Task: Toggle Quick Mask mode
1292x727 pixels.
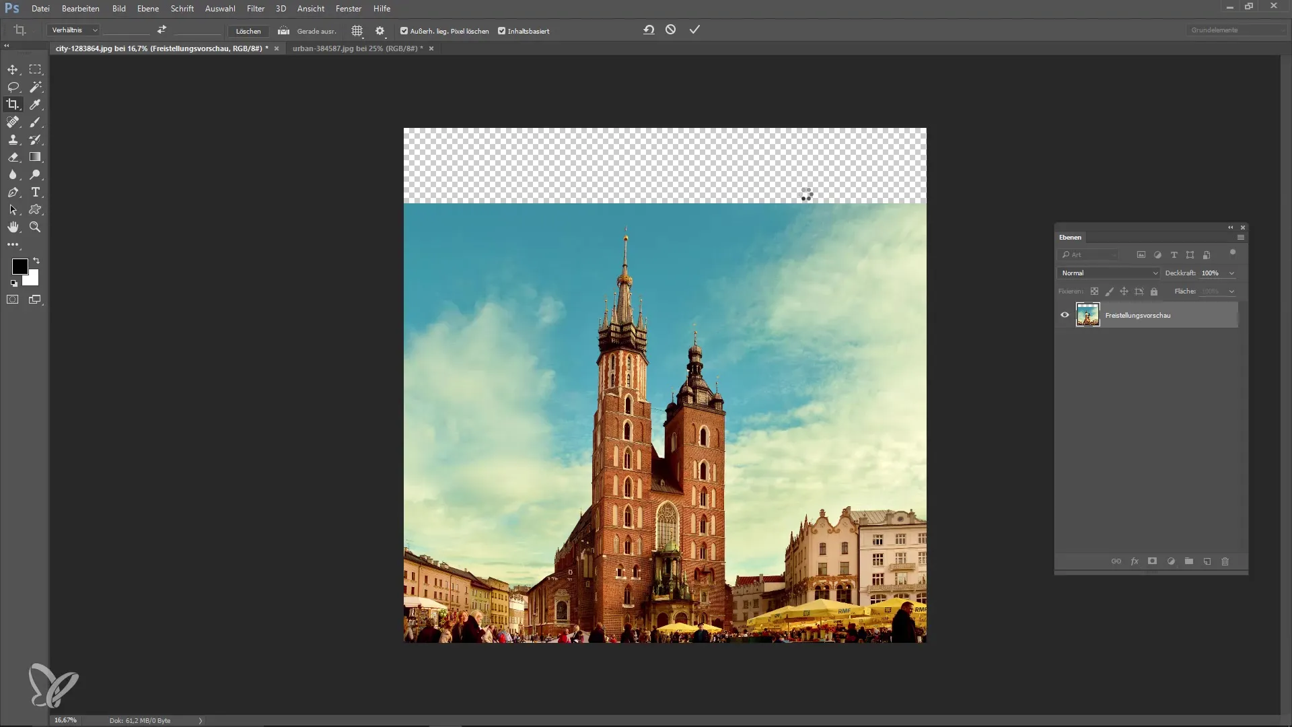Action: (x=13, y=300)
